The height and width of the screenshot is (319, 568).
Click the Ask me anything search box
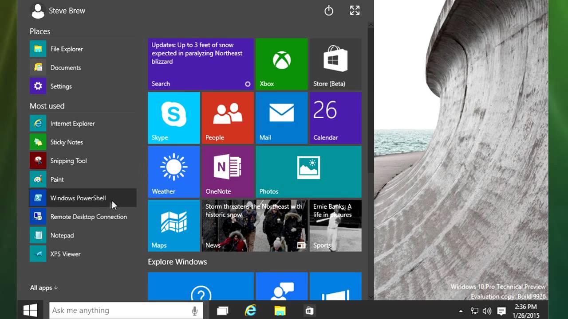tap(126, 311)
